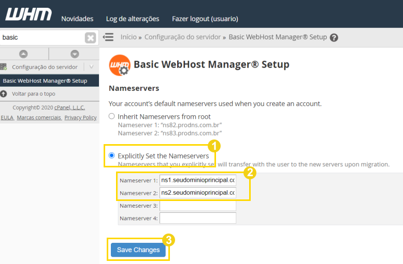Screen dimensions: 403x264
Task: Click the Basic WebHost Manager Setup page icon
Action: (x=120, y=65)
